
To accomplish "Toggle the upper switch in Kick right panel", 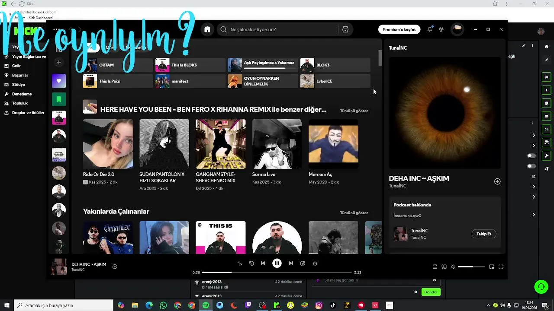I will coord(531,155).
